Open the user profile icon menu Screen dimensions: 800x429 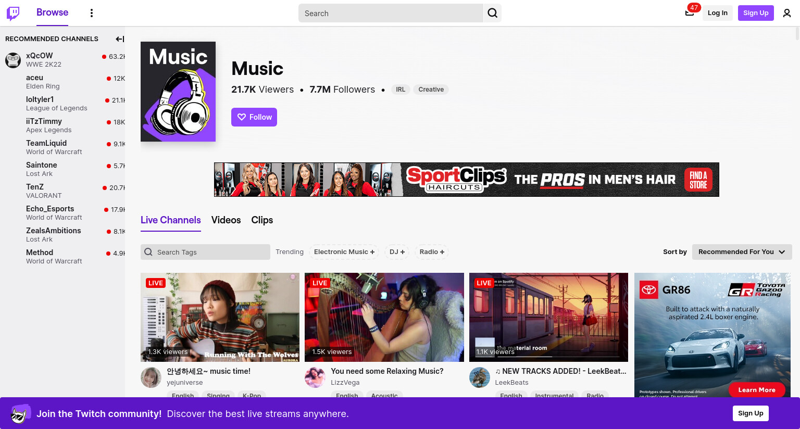point(787,13)
